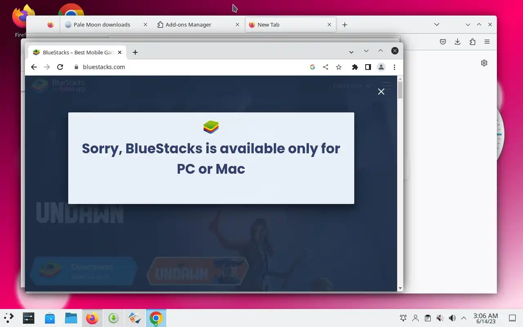Expand the Firefox list all tabs dropdown
The height and width of the screenshot is (327, 523).
point(437,25)
